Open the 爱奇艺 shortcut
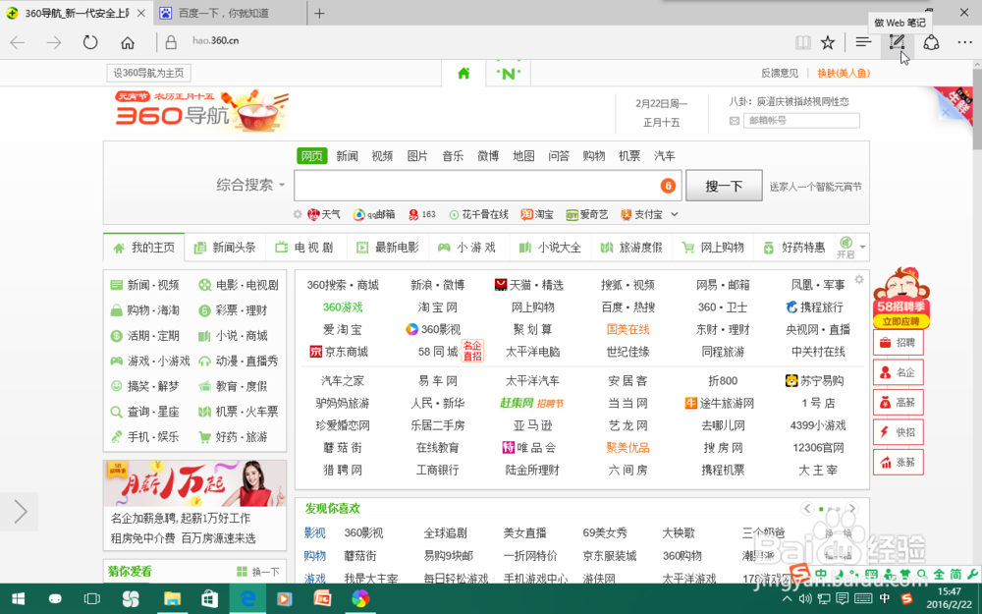Image resolution: width=982 pixels, height=614 pixels. [x=587, y=214]
